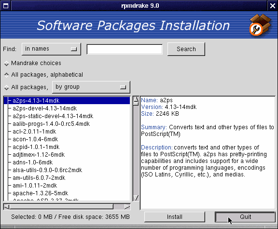
Task: Click the 'Description:' label in details
Action: (x=157, y=148)
